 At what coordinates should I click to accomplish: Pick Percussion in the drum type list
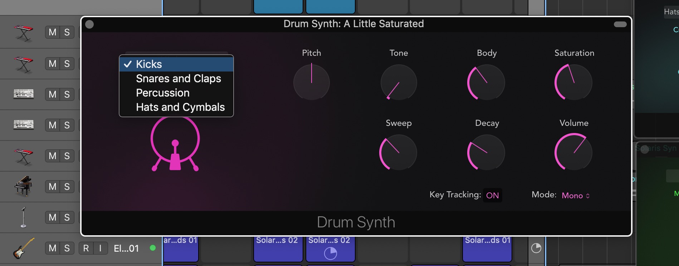[163, 93]
